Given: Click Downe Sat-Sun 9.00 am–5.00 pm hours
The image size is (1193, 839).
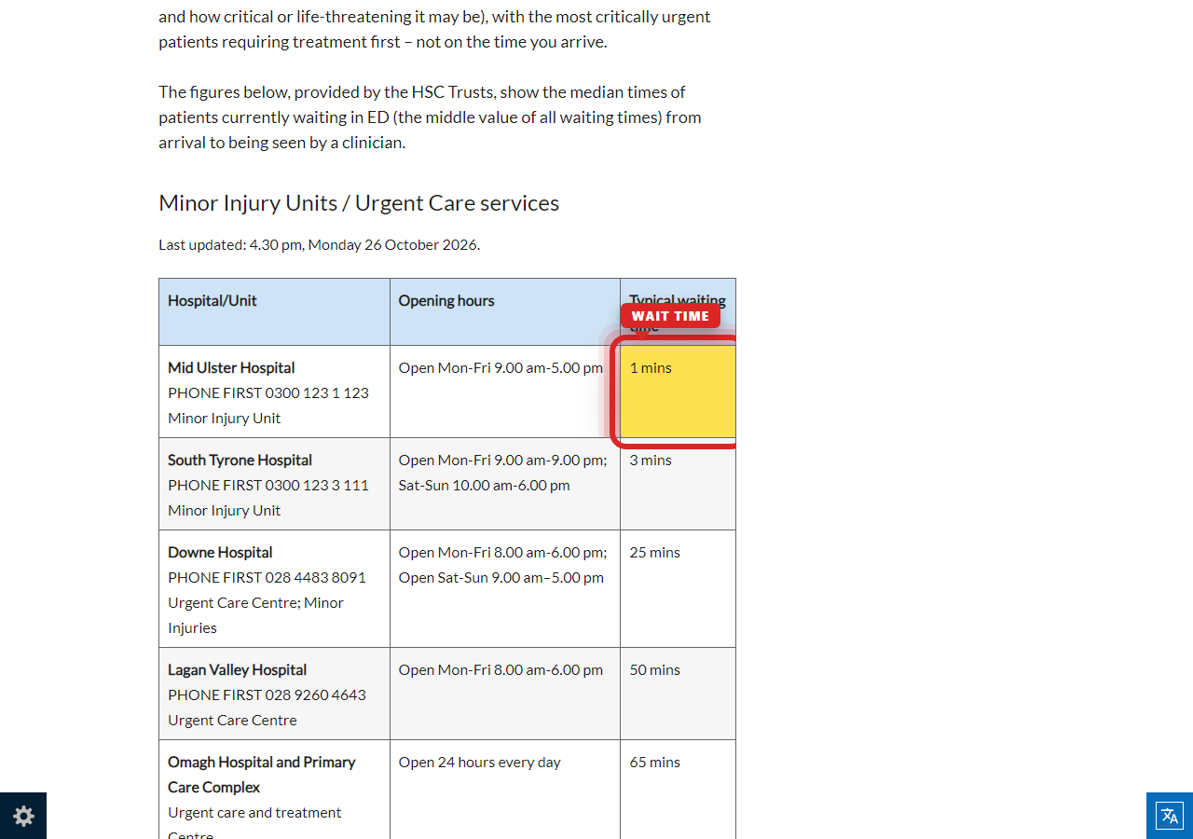Looking at the screenshot, I should 501,577.
